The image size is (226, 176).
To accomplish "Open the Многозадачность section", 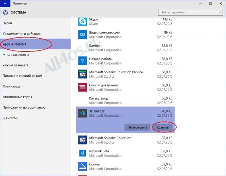I will click(x=35, y=55).
